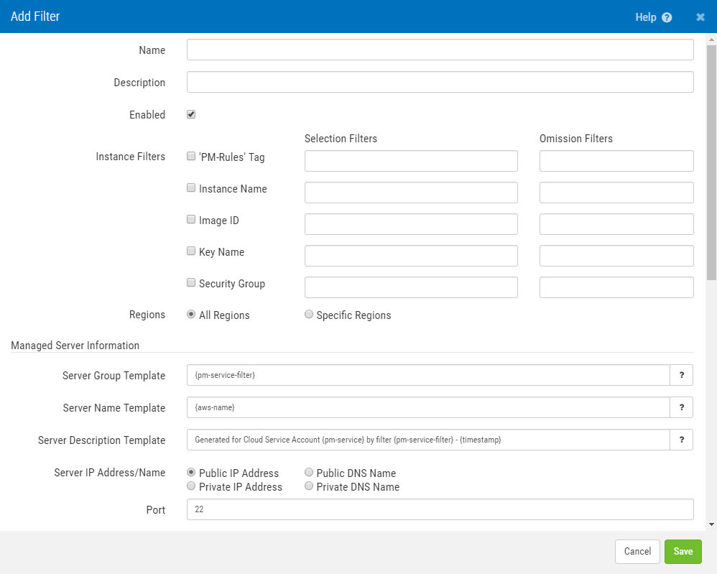The image size is (717, 574).
Task: Click help button beside Server Description Template
Action: point(681,440)
